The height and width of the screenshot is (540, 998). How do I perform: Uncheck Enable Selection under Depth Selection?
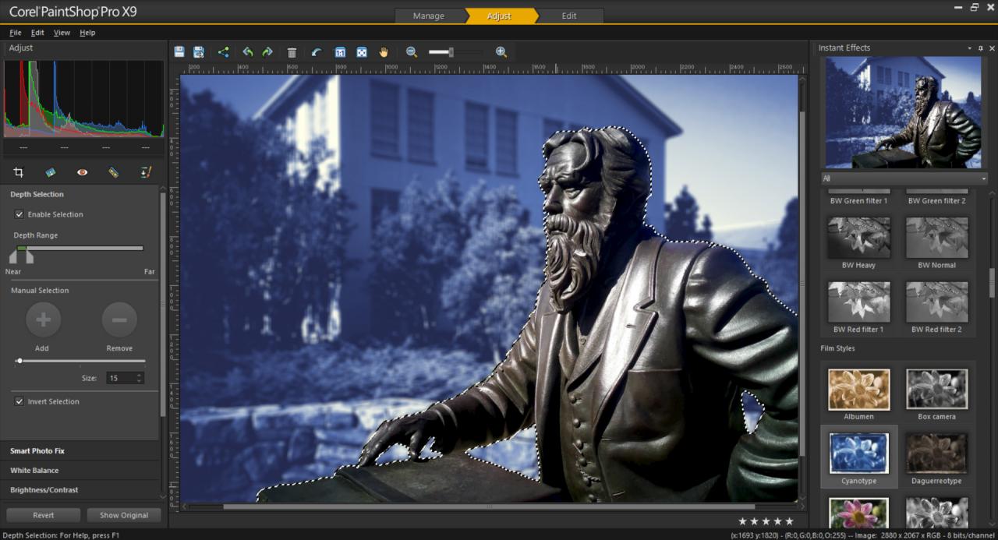pos(19,214)
